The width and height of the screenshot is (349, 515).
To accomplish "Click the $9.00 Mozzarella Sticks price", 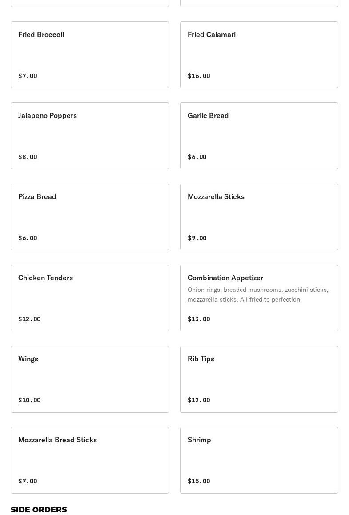I will [x=197, y=238].
